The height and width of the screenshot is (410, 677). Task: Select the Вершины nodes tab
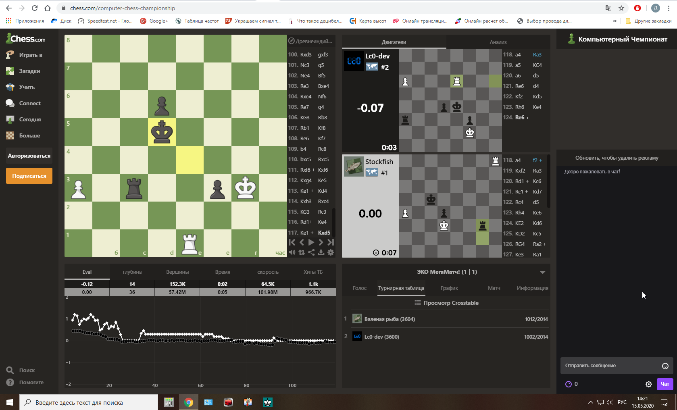coord(177,272)
